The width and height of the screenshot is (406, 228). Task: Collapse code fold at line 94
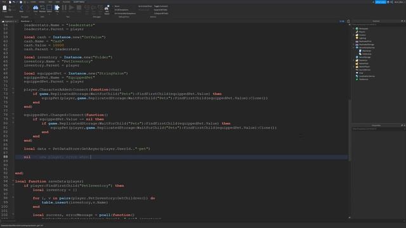coord(13,181)
